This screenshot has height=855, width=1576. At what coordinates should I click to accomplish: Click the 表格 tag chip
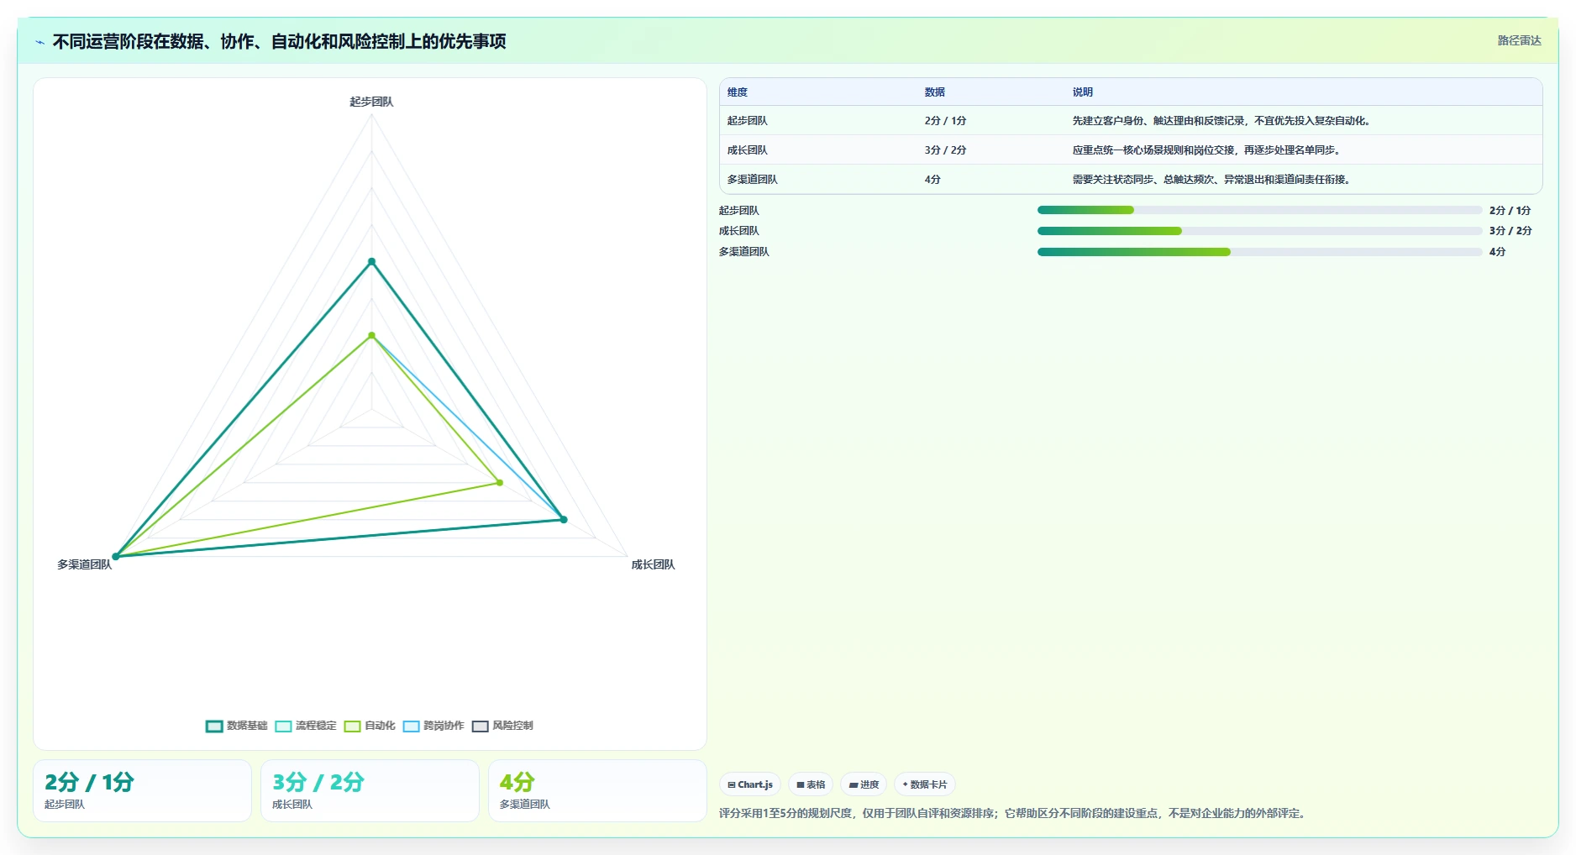point(811,784)
